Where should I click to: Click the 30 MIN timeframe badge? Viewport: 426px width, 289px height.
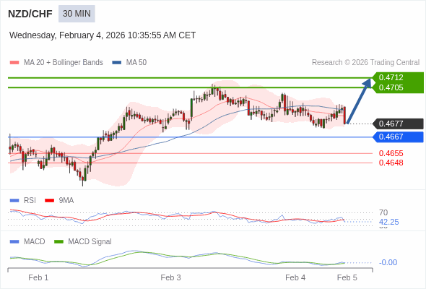[x=77, y=14]
